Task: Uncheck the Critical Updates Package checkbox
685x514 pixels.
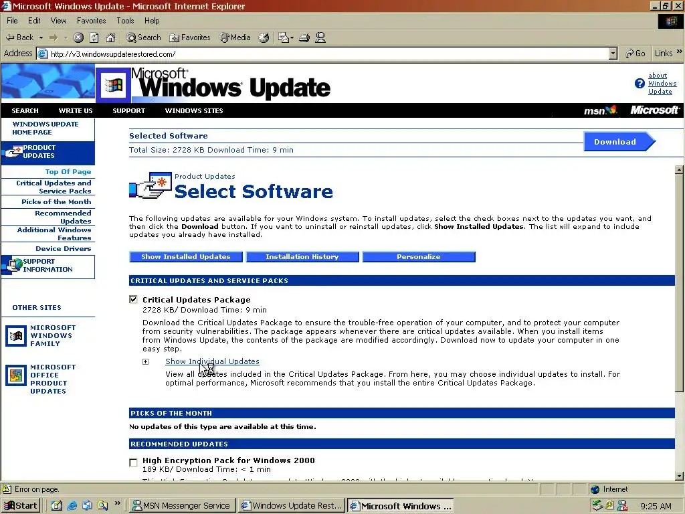Action: coord(133,299)
